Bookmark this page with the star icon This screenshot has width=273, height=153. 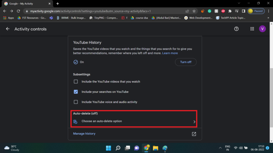[194, 11]
